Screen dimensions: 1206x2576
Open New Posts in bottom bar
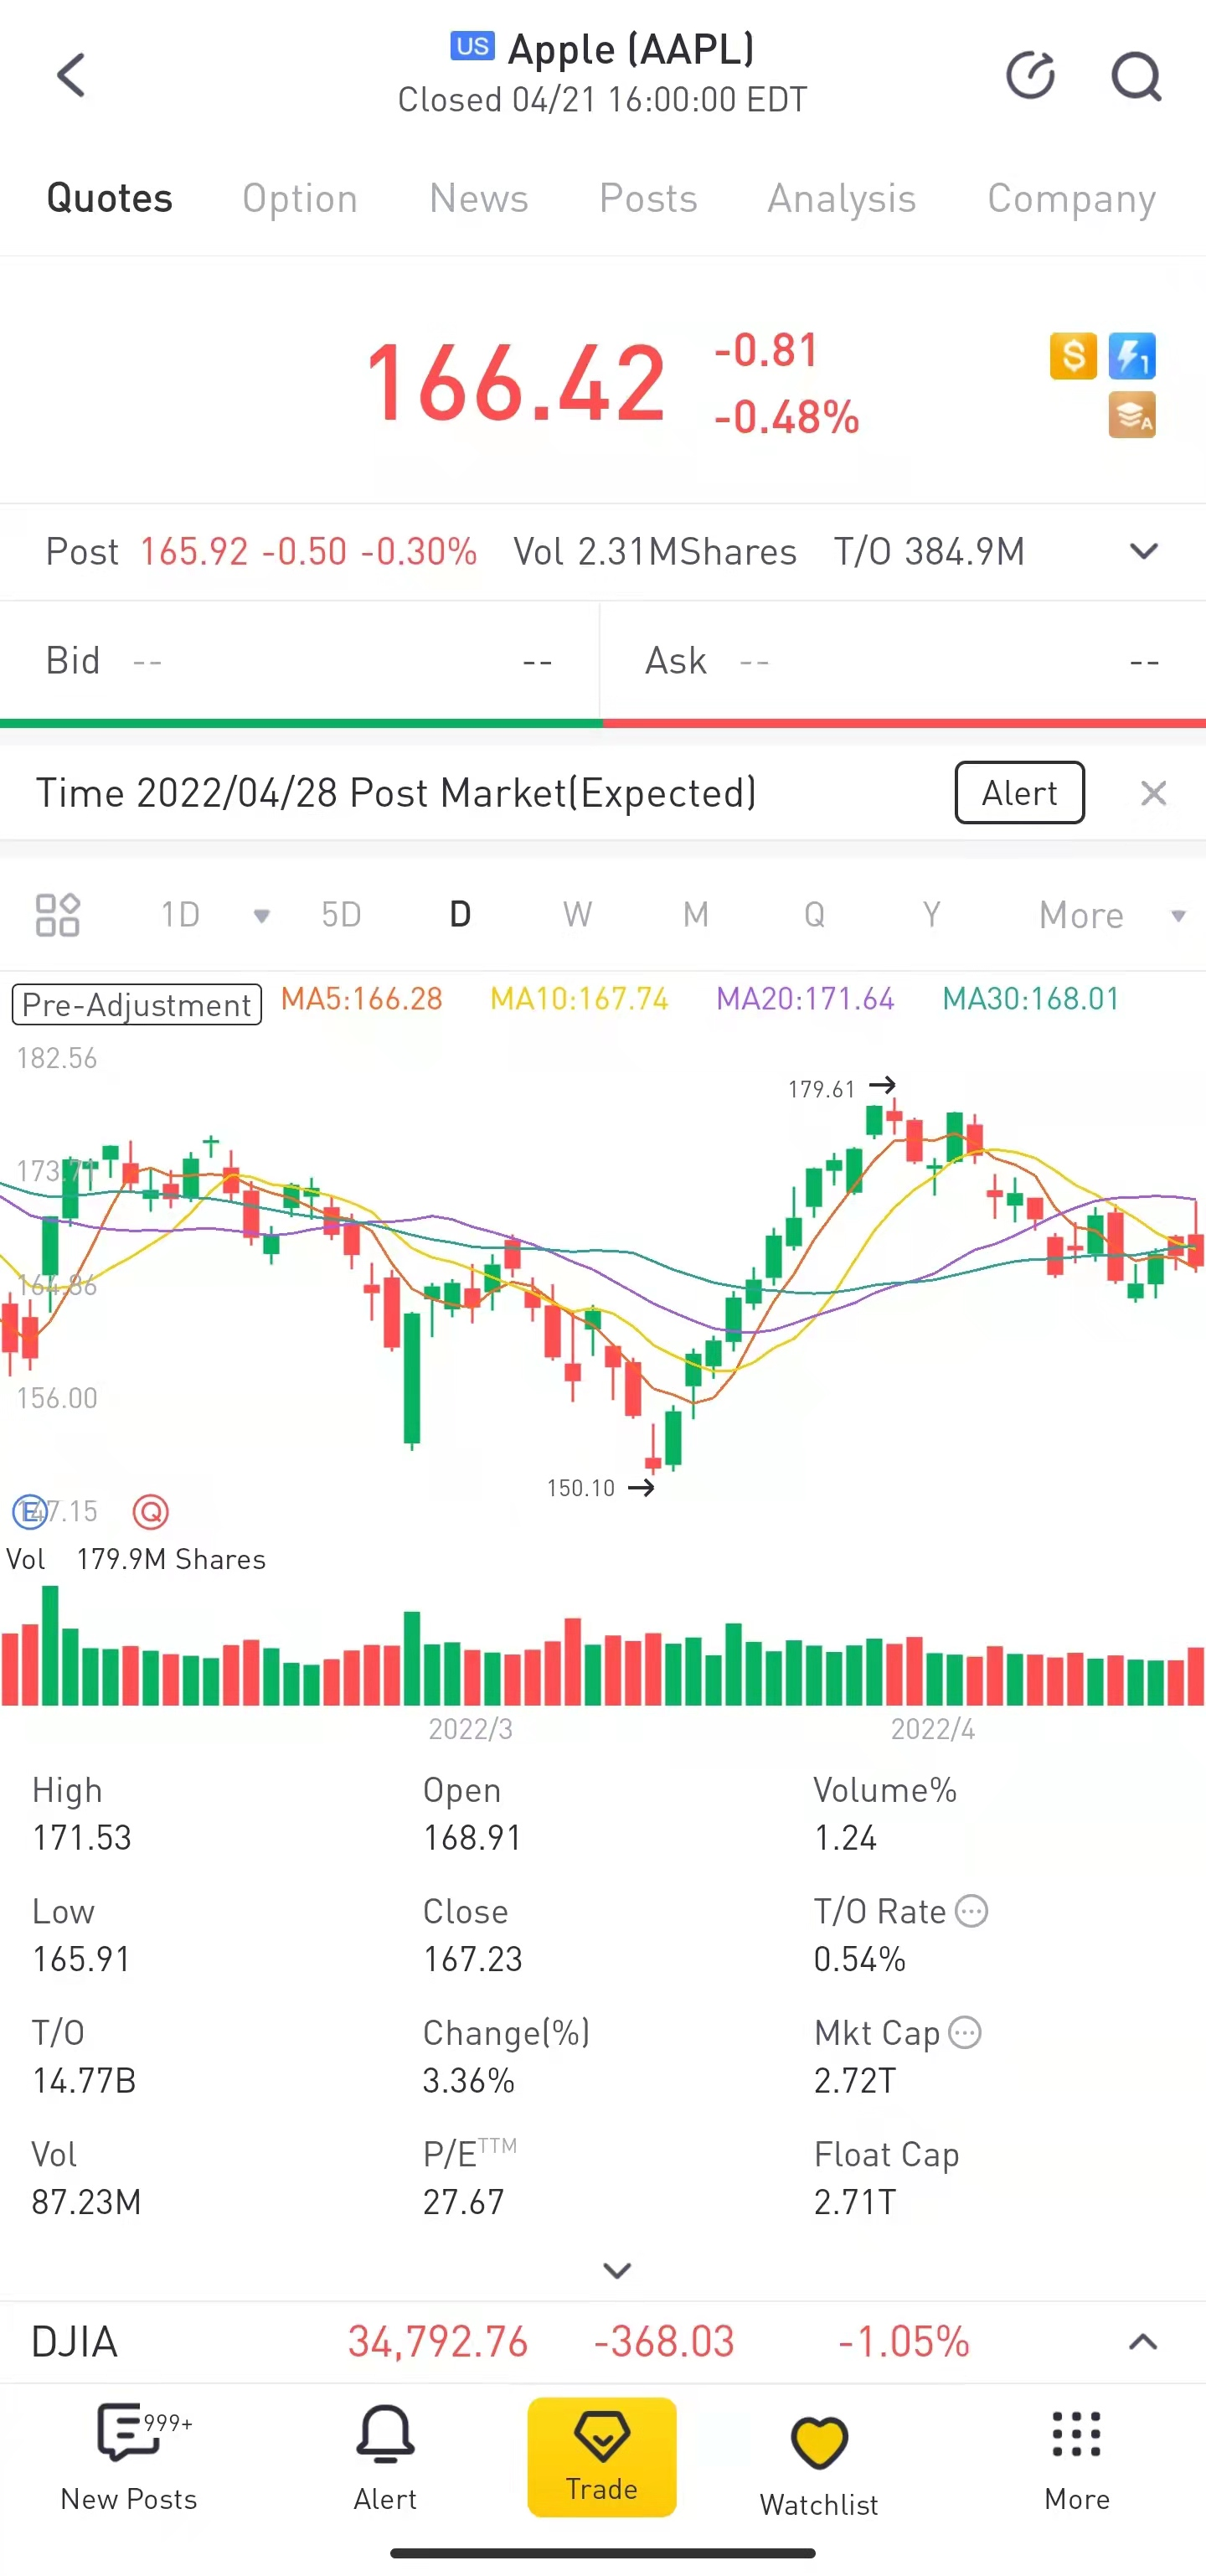[129, 2456]
